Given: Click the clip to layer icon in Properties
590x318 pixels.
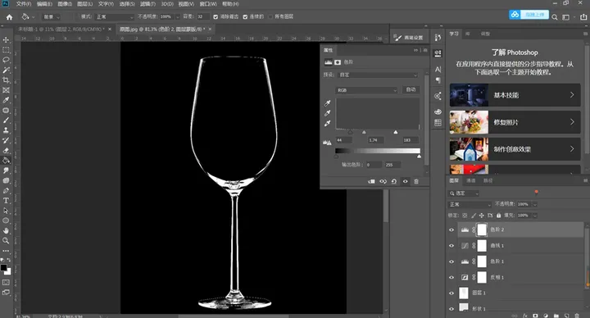Looking at the screenshot, I should (371, 181).
